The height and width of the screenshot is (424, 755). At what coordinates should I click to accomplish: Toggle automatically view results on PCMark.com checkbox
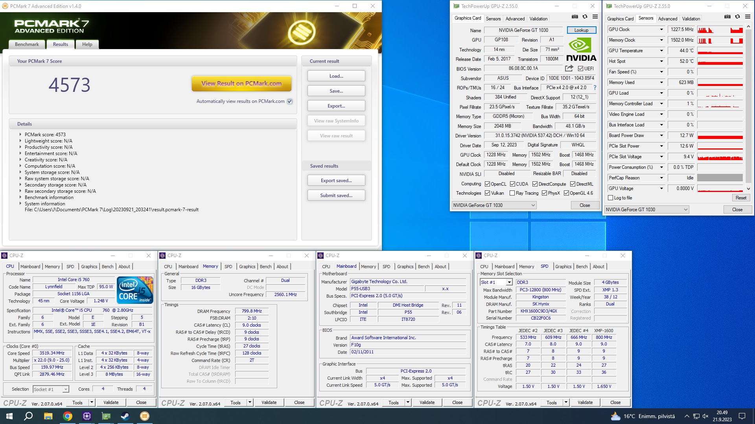pos(289,101)
